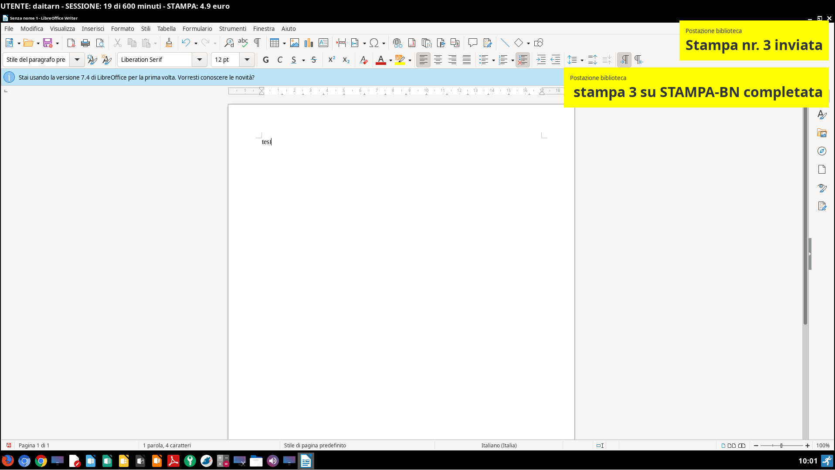Click the Print document icon

tap(85, 43)
